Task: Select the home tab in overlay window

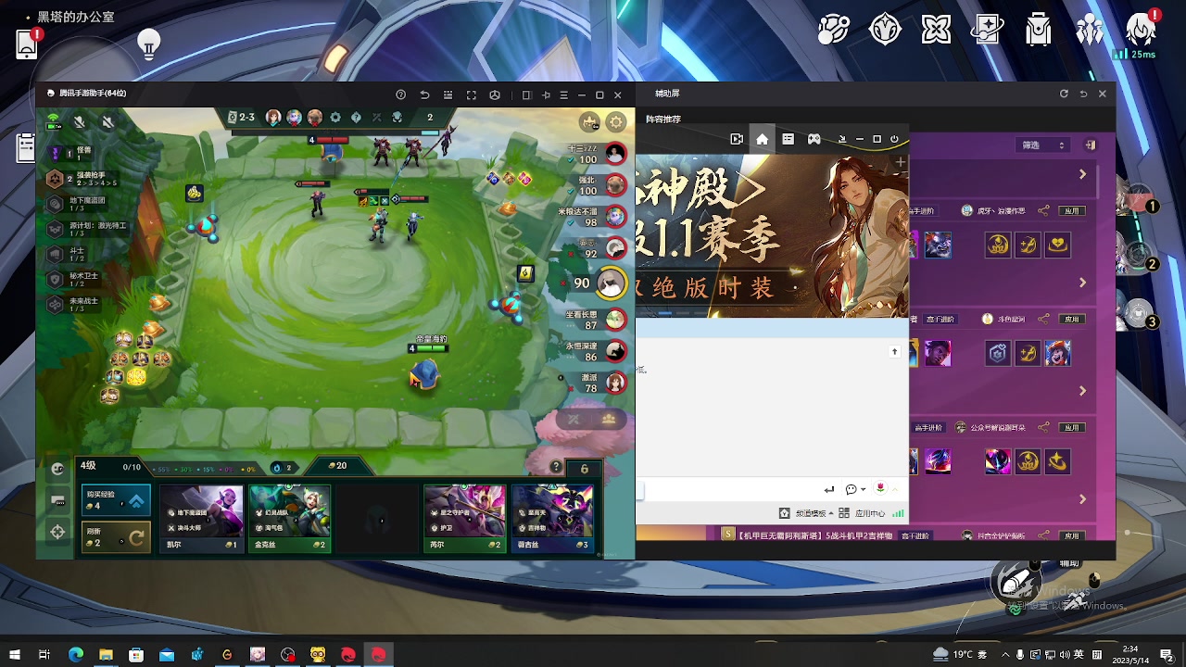Action: 762,139
